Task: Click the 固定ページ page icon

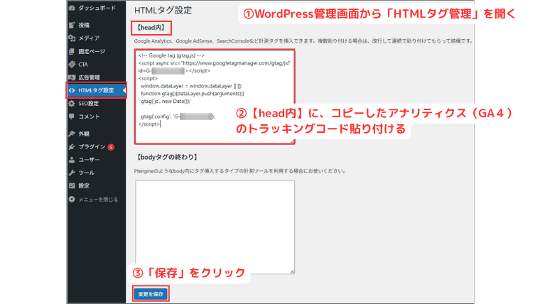Action: click(x=72, y=51)
